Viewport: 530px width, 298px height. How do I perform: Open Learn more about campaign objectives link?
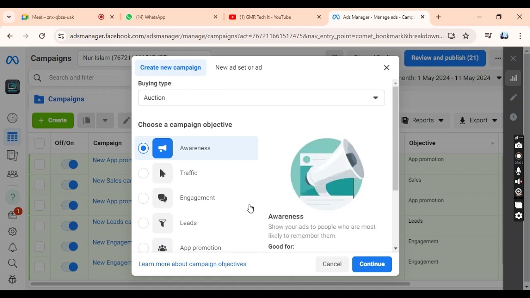click(x=193, y=264)
